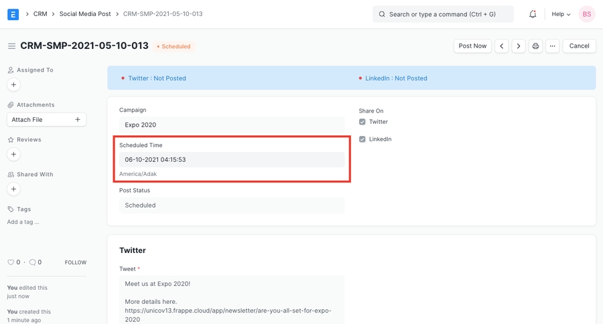
Task: Click the Attach File button
Action: tap(46, 120)
